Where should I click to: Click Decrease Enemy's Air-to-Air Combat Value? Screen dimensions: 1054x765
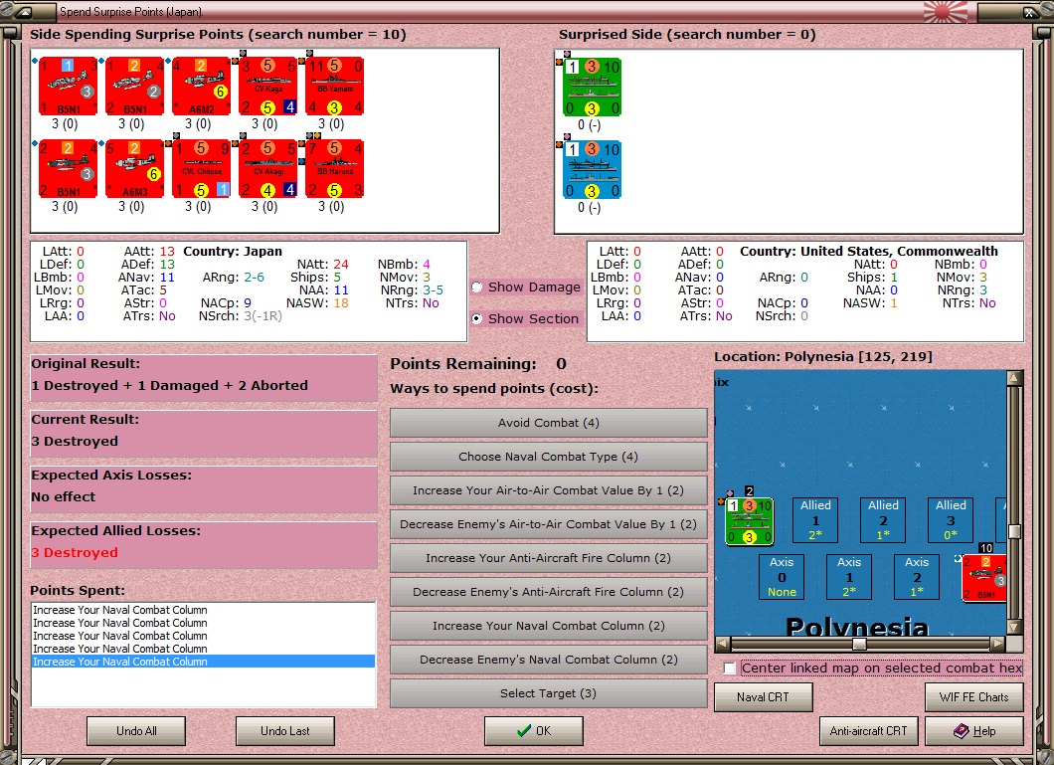(x=549, y=524)
